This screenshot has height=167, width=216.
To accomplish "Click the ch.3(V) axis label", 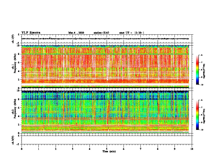I will pos(13,140).
